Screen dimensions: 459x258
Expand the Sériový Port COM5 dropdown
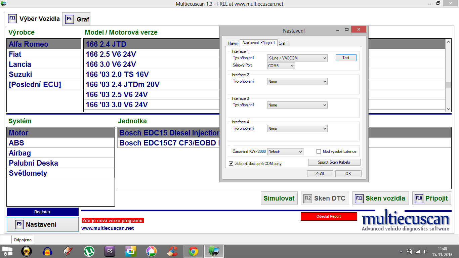pyautogui.click(x=281, y=66)
